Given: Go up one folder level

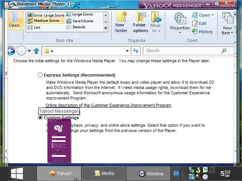Looking at the screenshot, I should tap(36, 51).
